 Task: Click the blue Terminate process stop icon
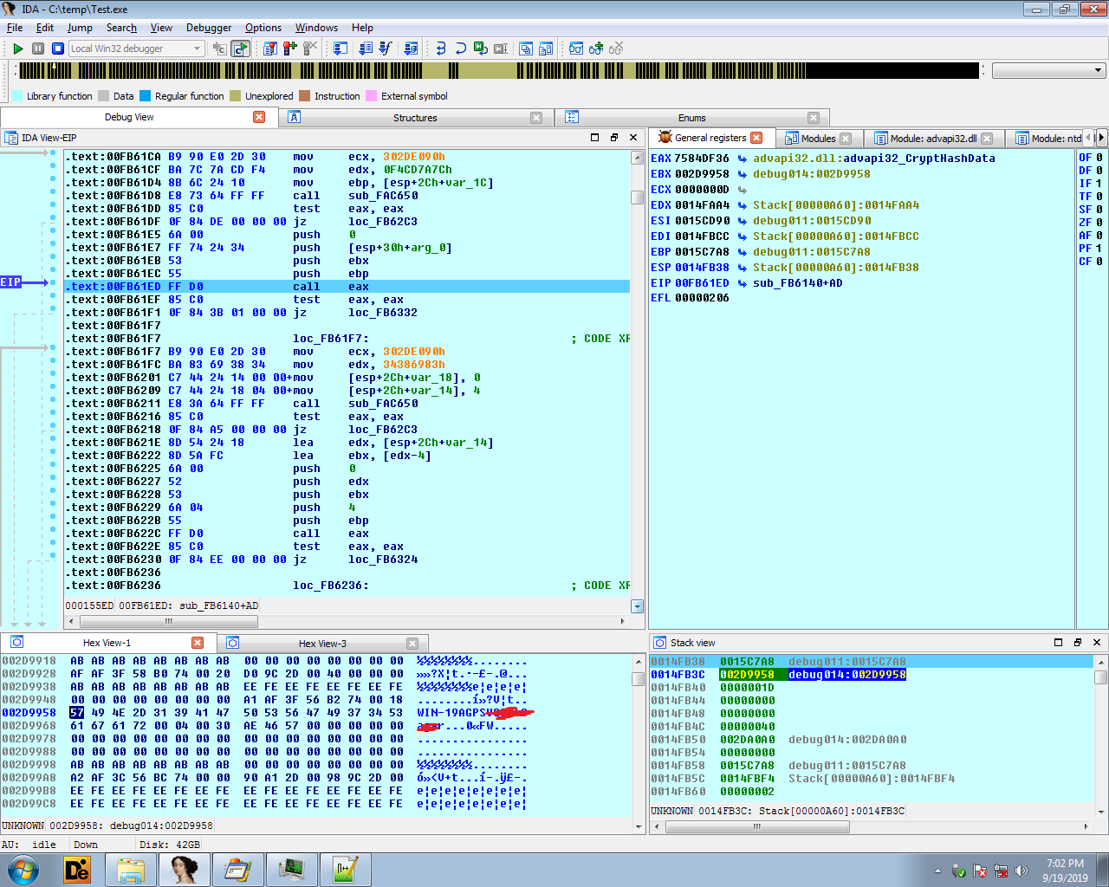coord(58,49)
